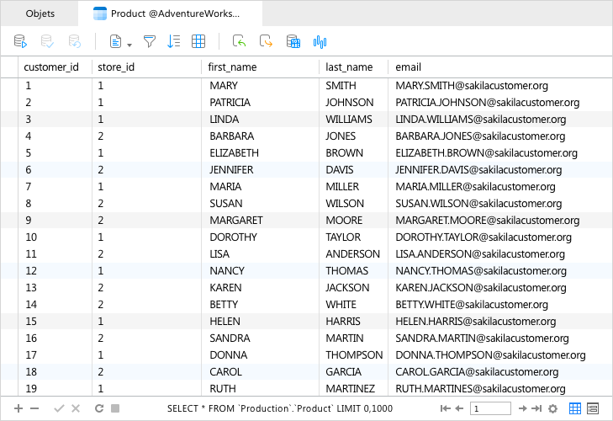Open the pagination settings gear
This screenshot has width=613, height=421.
pos(552,408)
